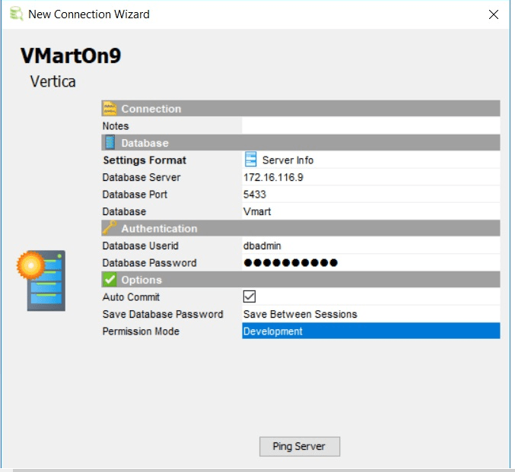Click the Connection section folder icon
The width and height of the screenshot is (515, 472).
coord(110,109)
